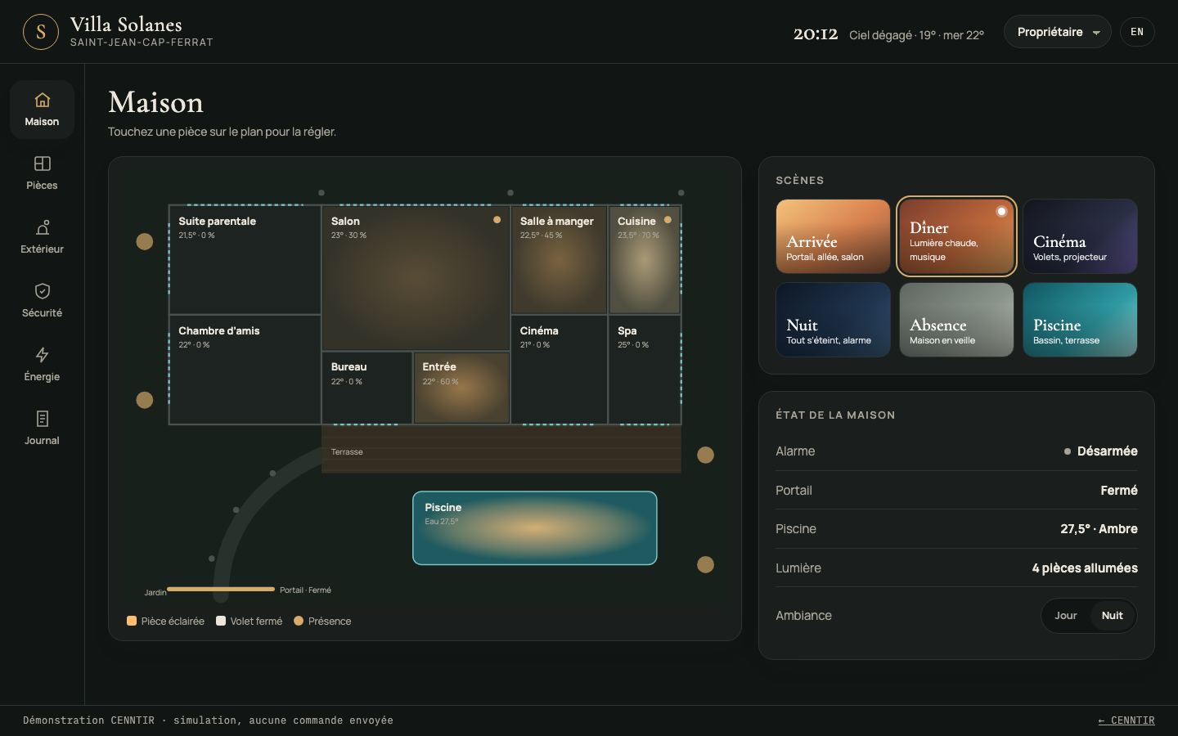Activate the Arrivée scene

coord(833,236)
